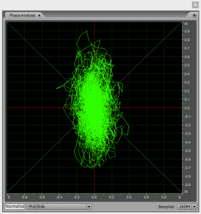201x214 pixels.
Task: Expand the Samples dropdown arrow
Action: click(194, 207)
